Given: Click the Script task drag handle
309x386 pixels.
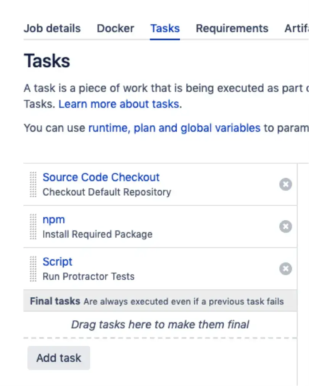Looking at the screenshot, I should [x=33, y=269].
